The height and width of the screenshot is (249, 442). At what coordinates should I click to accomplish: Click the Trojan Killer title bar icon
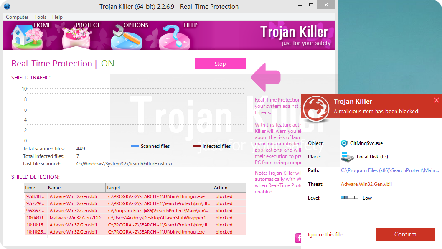pyautogui.click(x=7, y=6)
